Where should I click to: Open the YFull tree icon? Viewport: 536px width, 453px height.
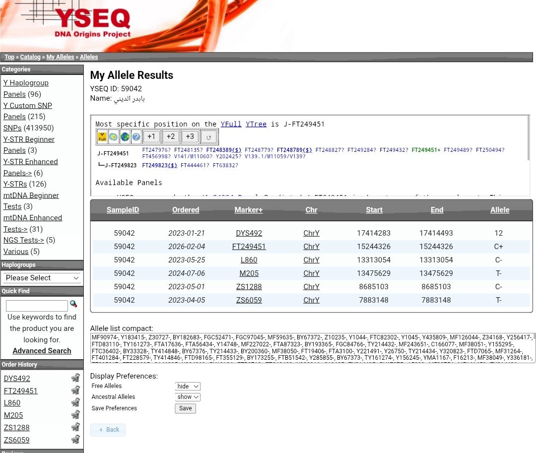(x=102, y=136)
